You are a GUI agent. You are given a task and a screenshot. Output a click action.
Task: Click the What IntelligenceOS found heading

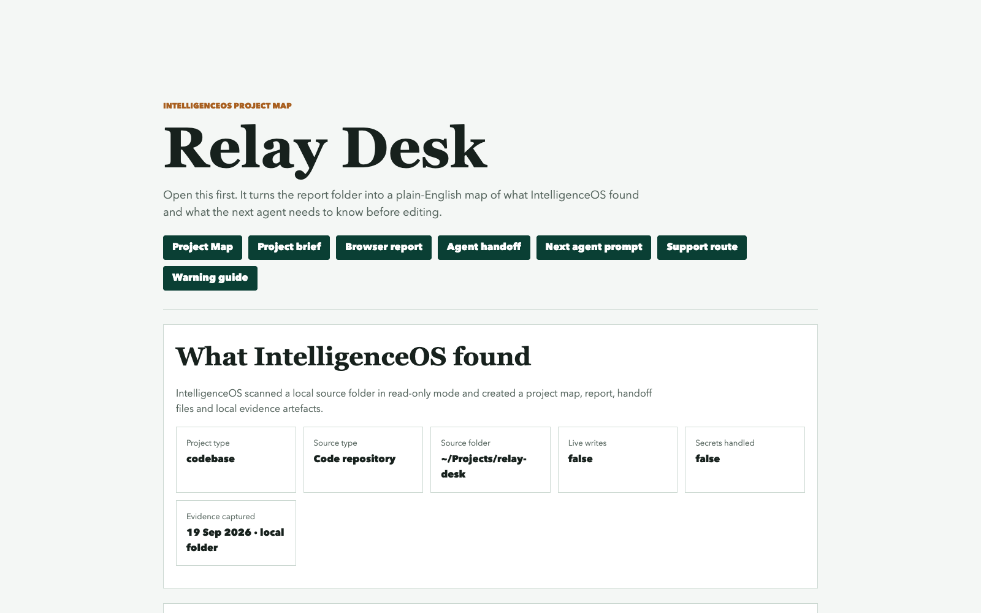click(x=353, y=357)
